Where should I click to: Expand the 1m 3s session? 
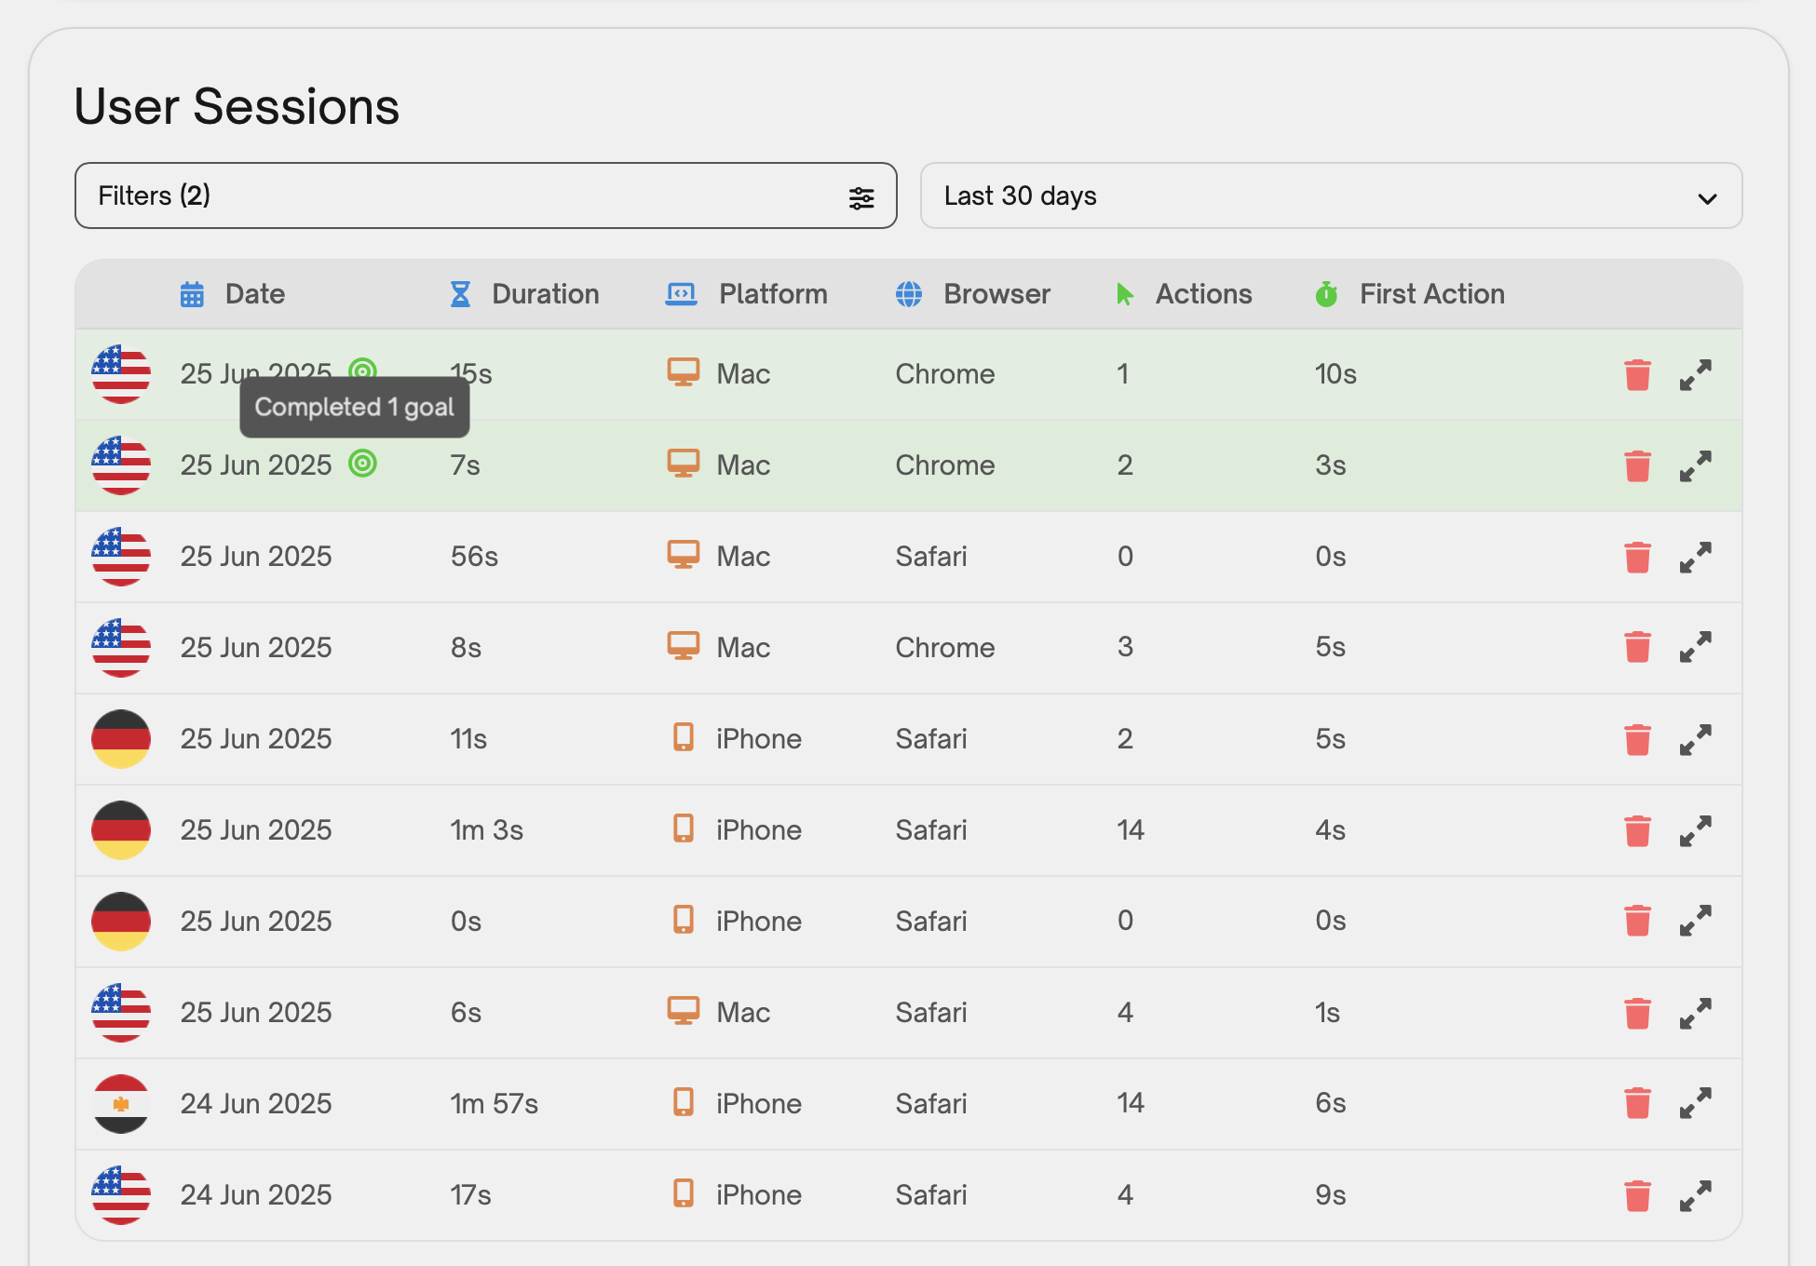(1696, 830)
